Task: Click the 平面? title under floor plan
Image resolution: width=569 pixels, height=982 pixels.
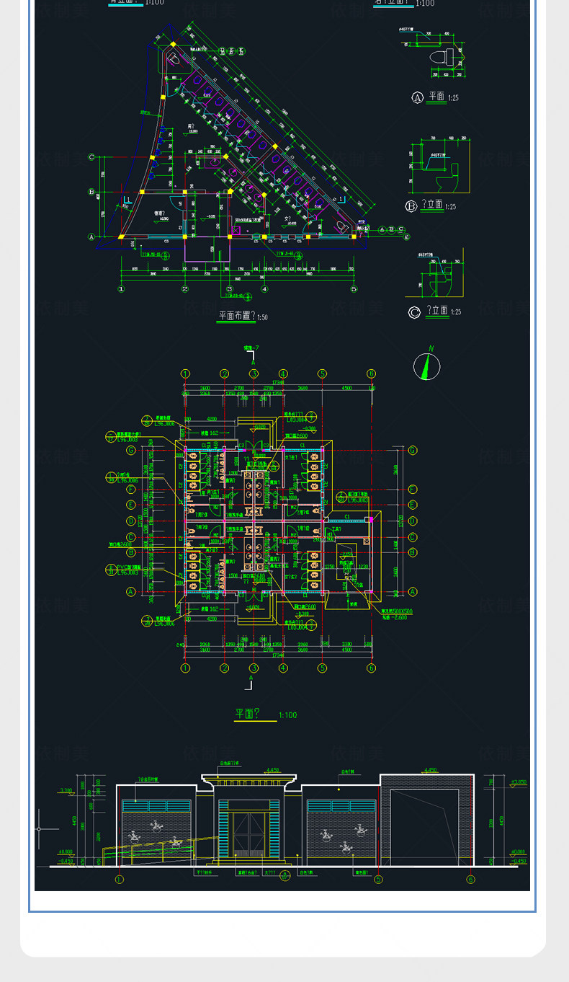Action: pos(246,714)
